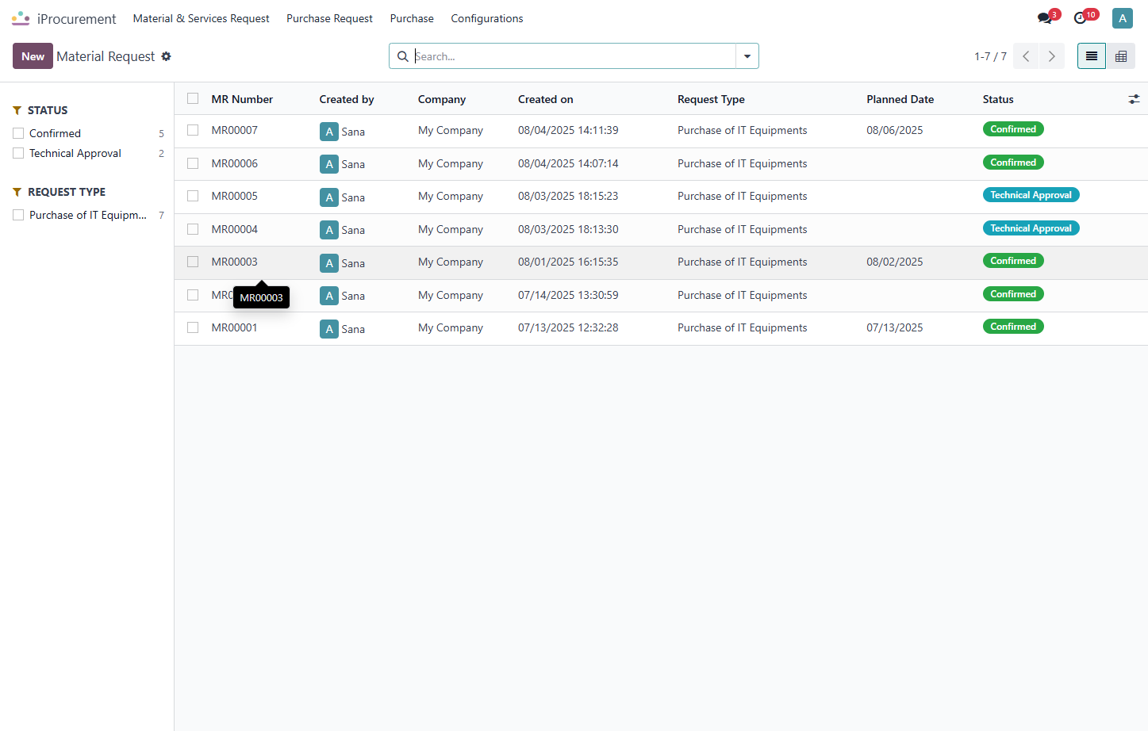Click the New button
1148x731 pixels.
click(33, 56)
